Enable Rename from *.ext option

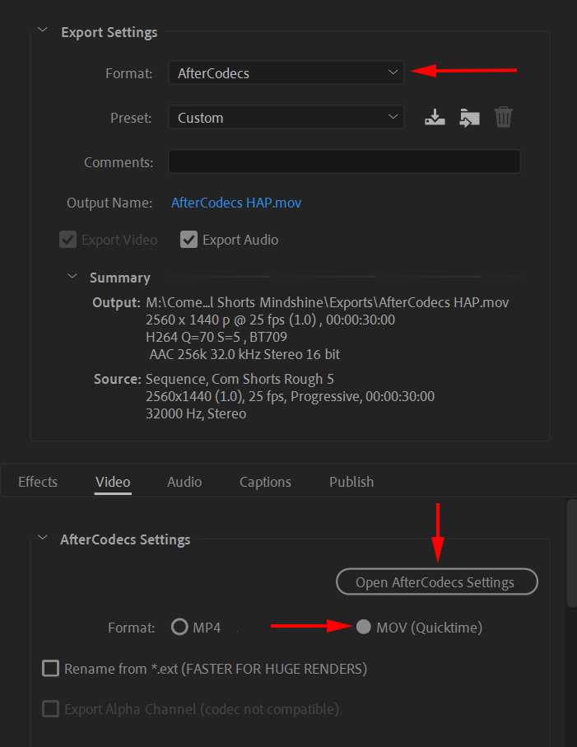[50, 668]
